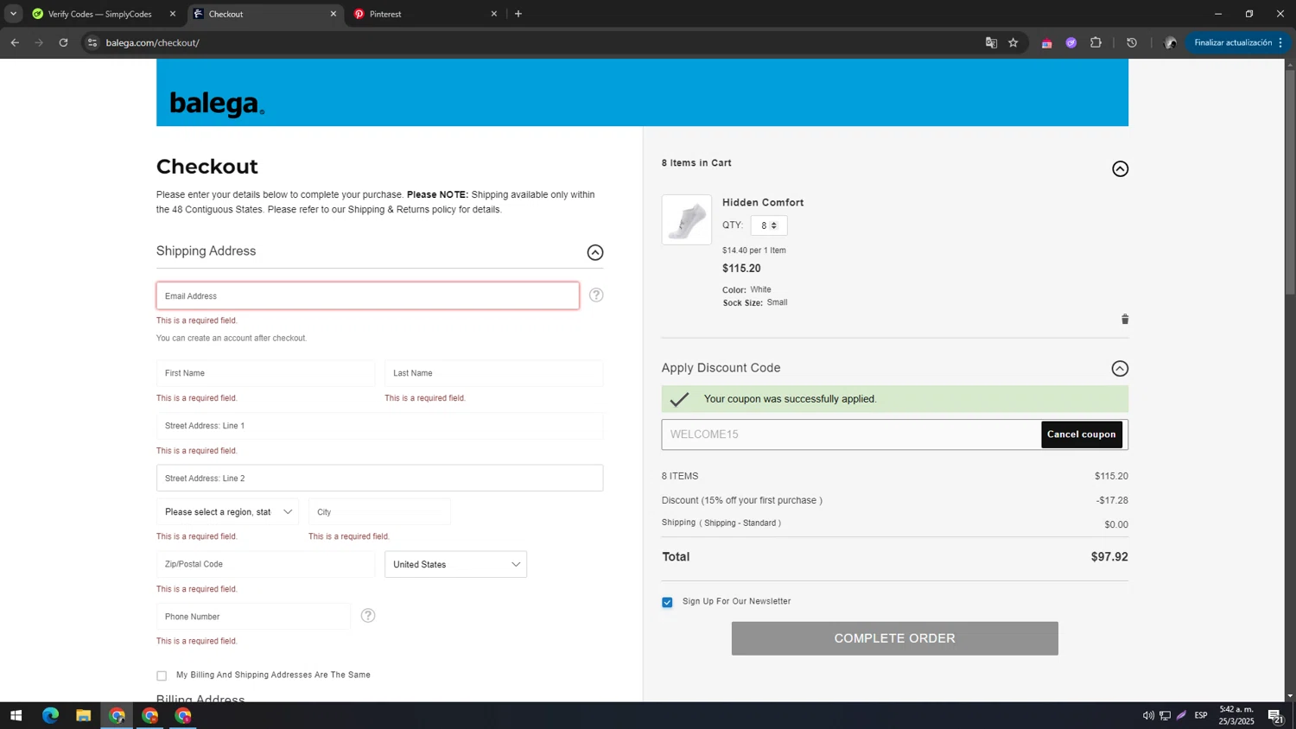
Task: Open the browser history clock icon
Action: (x=1132, y=42)
